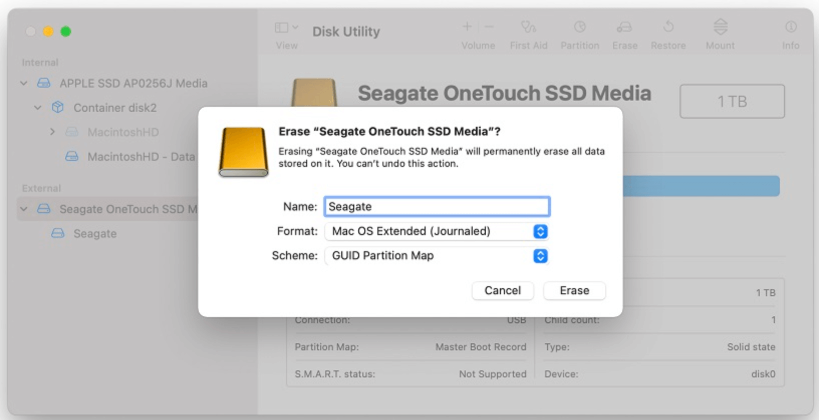Click the Solid state type value
This screenshot has width=819, height=420.
point(751,347)
